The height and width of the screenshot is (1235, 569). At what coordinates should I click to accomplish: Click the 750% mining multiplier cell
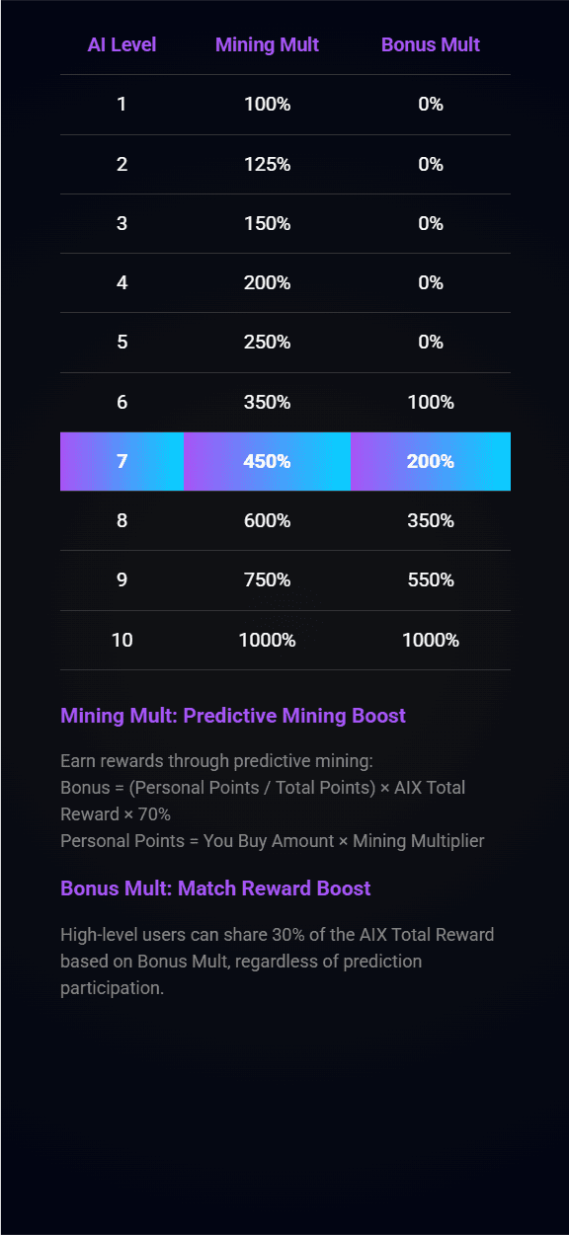click(267, 579)
